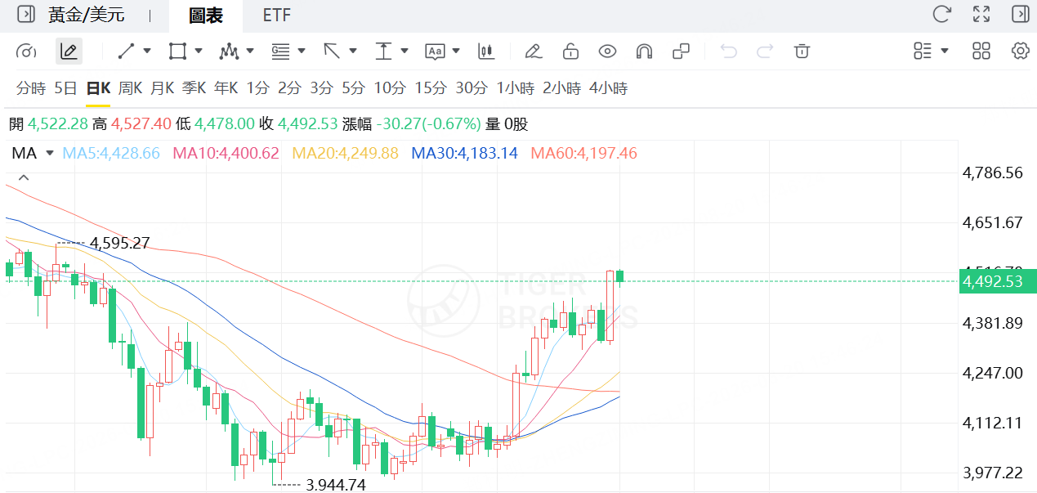Expand the list layout dropdown arrow
Viewport: 1037px width, 493px height.
(945, 51)
